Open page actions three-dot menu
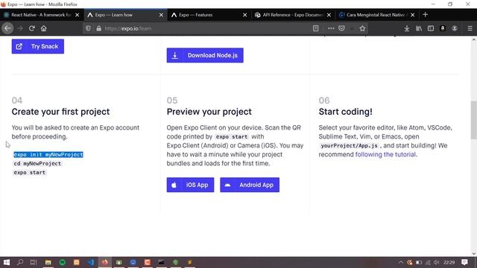Image resolution: width=477 pixels, height=268 pixels. 331,28
